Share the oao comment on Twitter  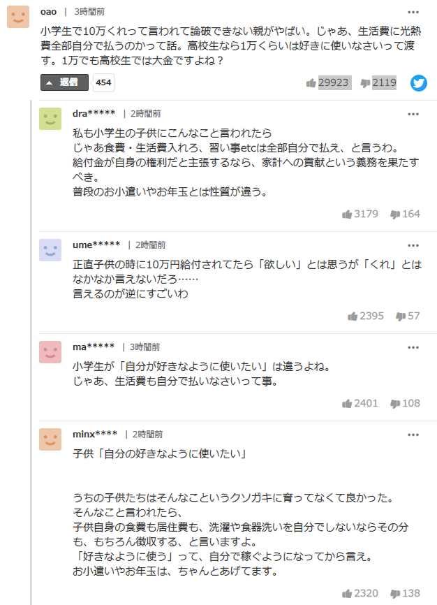coord(419,83)
